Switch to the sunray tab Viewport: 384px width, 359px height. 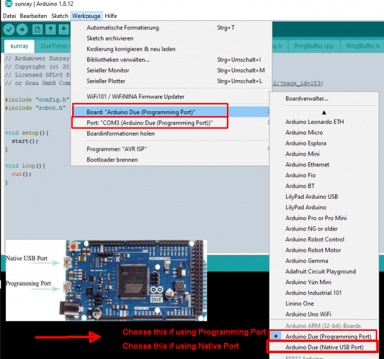click(x=19, y=46)
